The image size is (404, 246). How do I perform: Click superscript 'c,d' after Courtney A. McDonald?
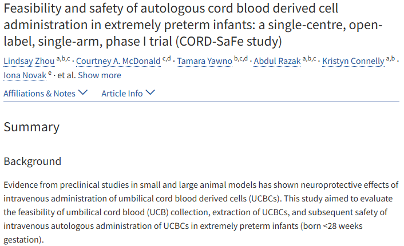coord(167,59)
